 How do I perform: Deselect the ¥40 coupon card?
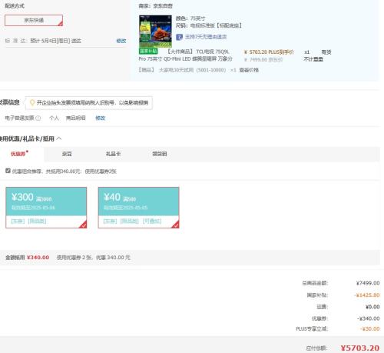click(138, 208)
